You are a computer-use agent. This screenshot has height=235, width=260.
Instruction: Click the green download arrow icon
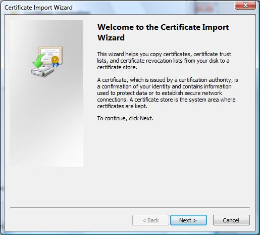click(x=38, y=61)
